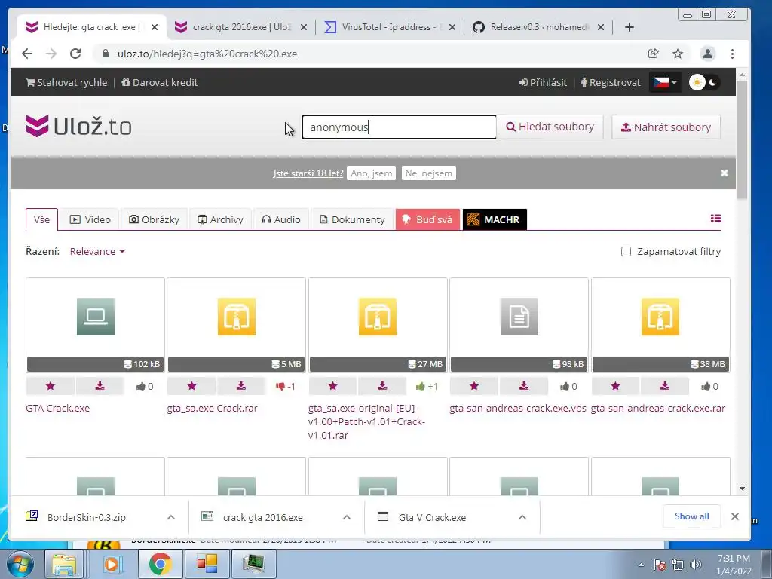Screen dimensions: 772x579
Task: Dismiss the age confirmation banner
Action: [725, 173]
